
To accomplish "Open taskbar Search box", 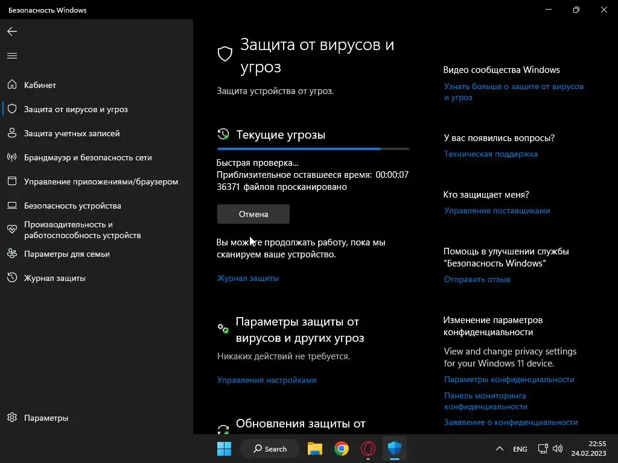I will 270,449.
